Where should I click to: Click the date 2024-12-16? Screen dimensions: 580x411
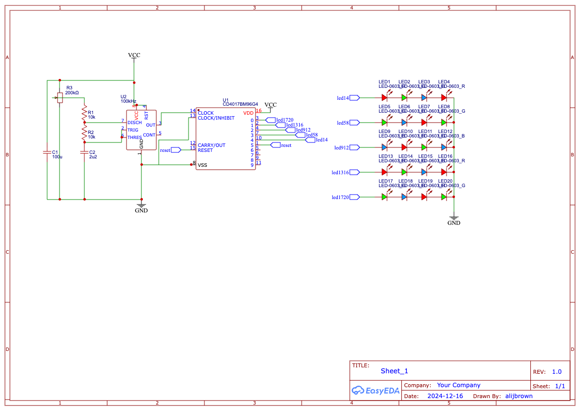click(445, 396)
